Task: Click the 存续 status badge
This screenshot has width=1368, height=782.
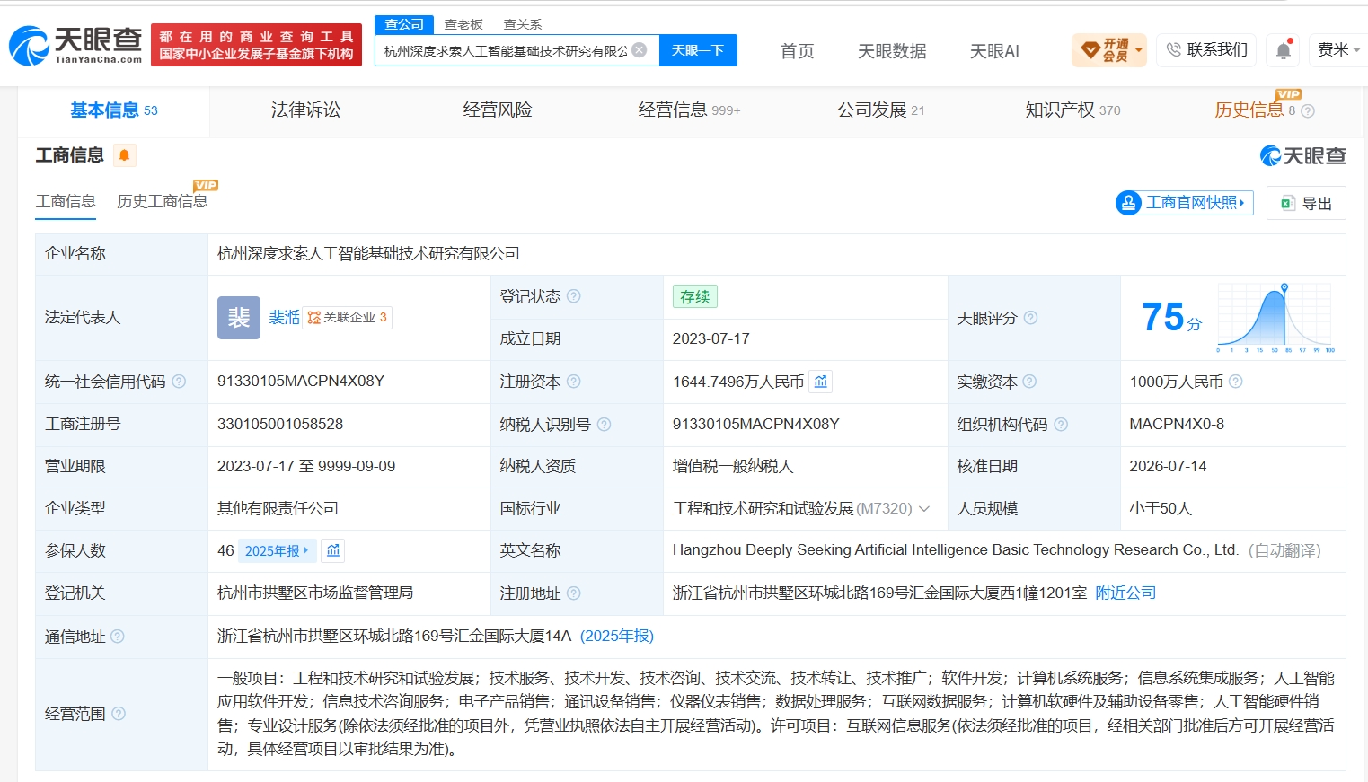Action: pyautogui.click(x=695, y=296)
